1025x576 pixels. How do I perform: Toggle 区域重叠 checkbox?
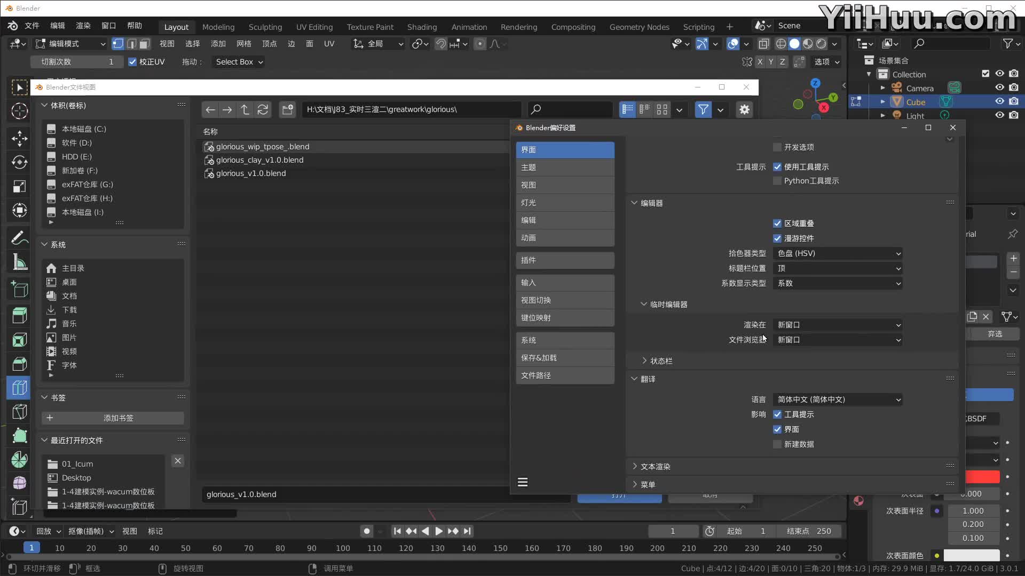click(x=777, y=223)
